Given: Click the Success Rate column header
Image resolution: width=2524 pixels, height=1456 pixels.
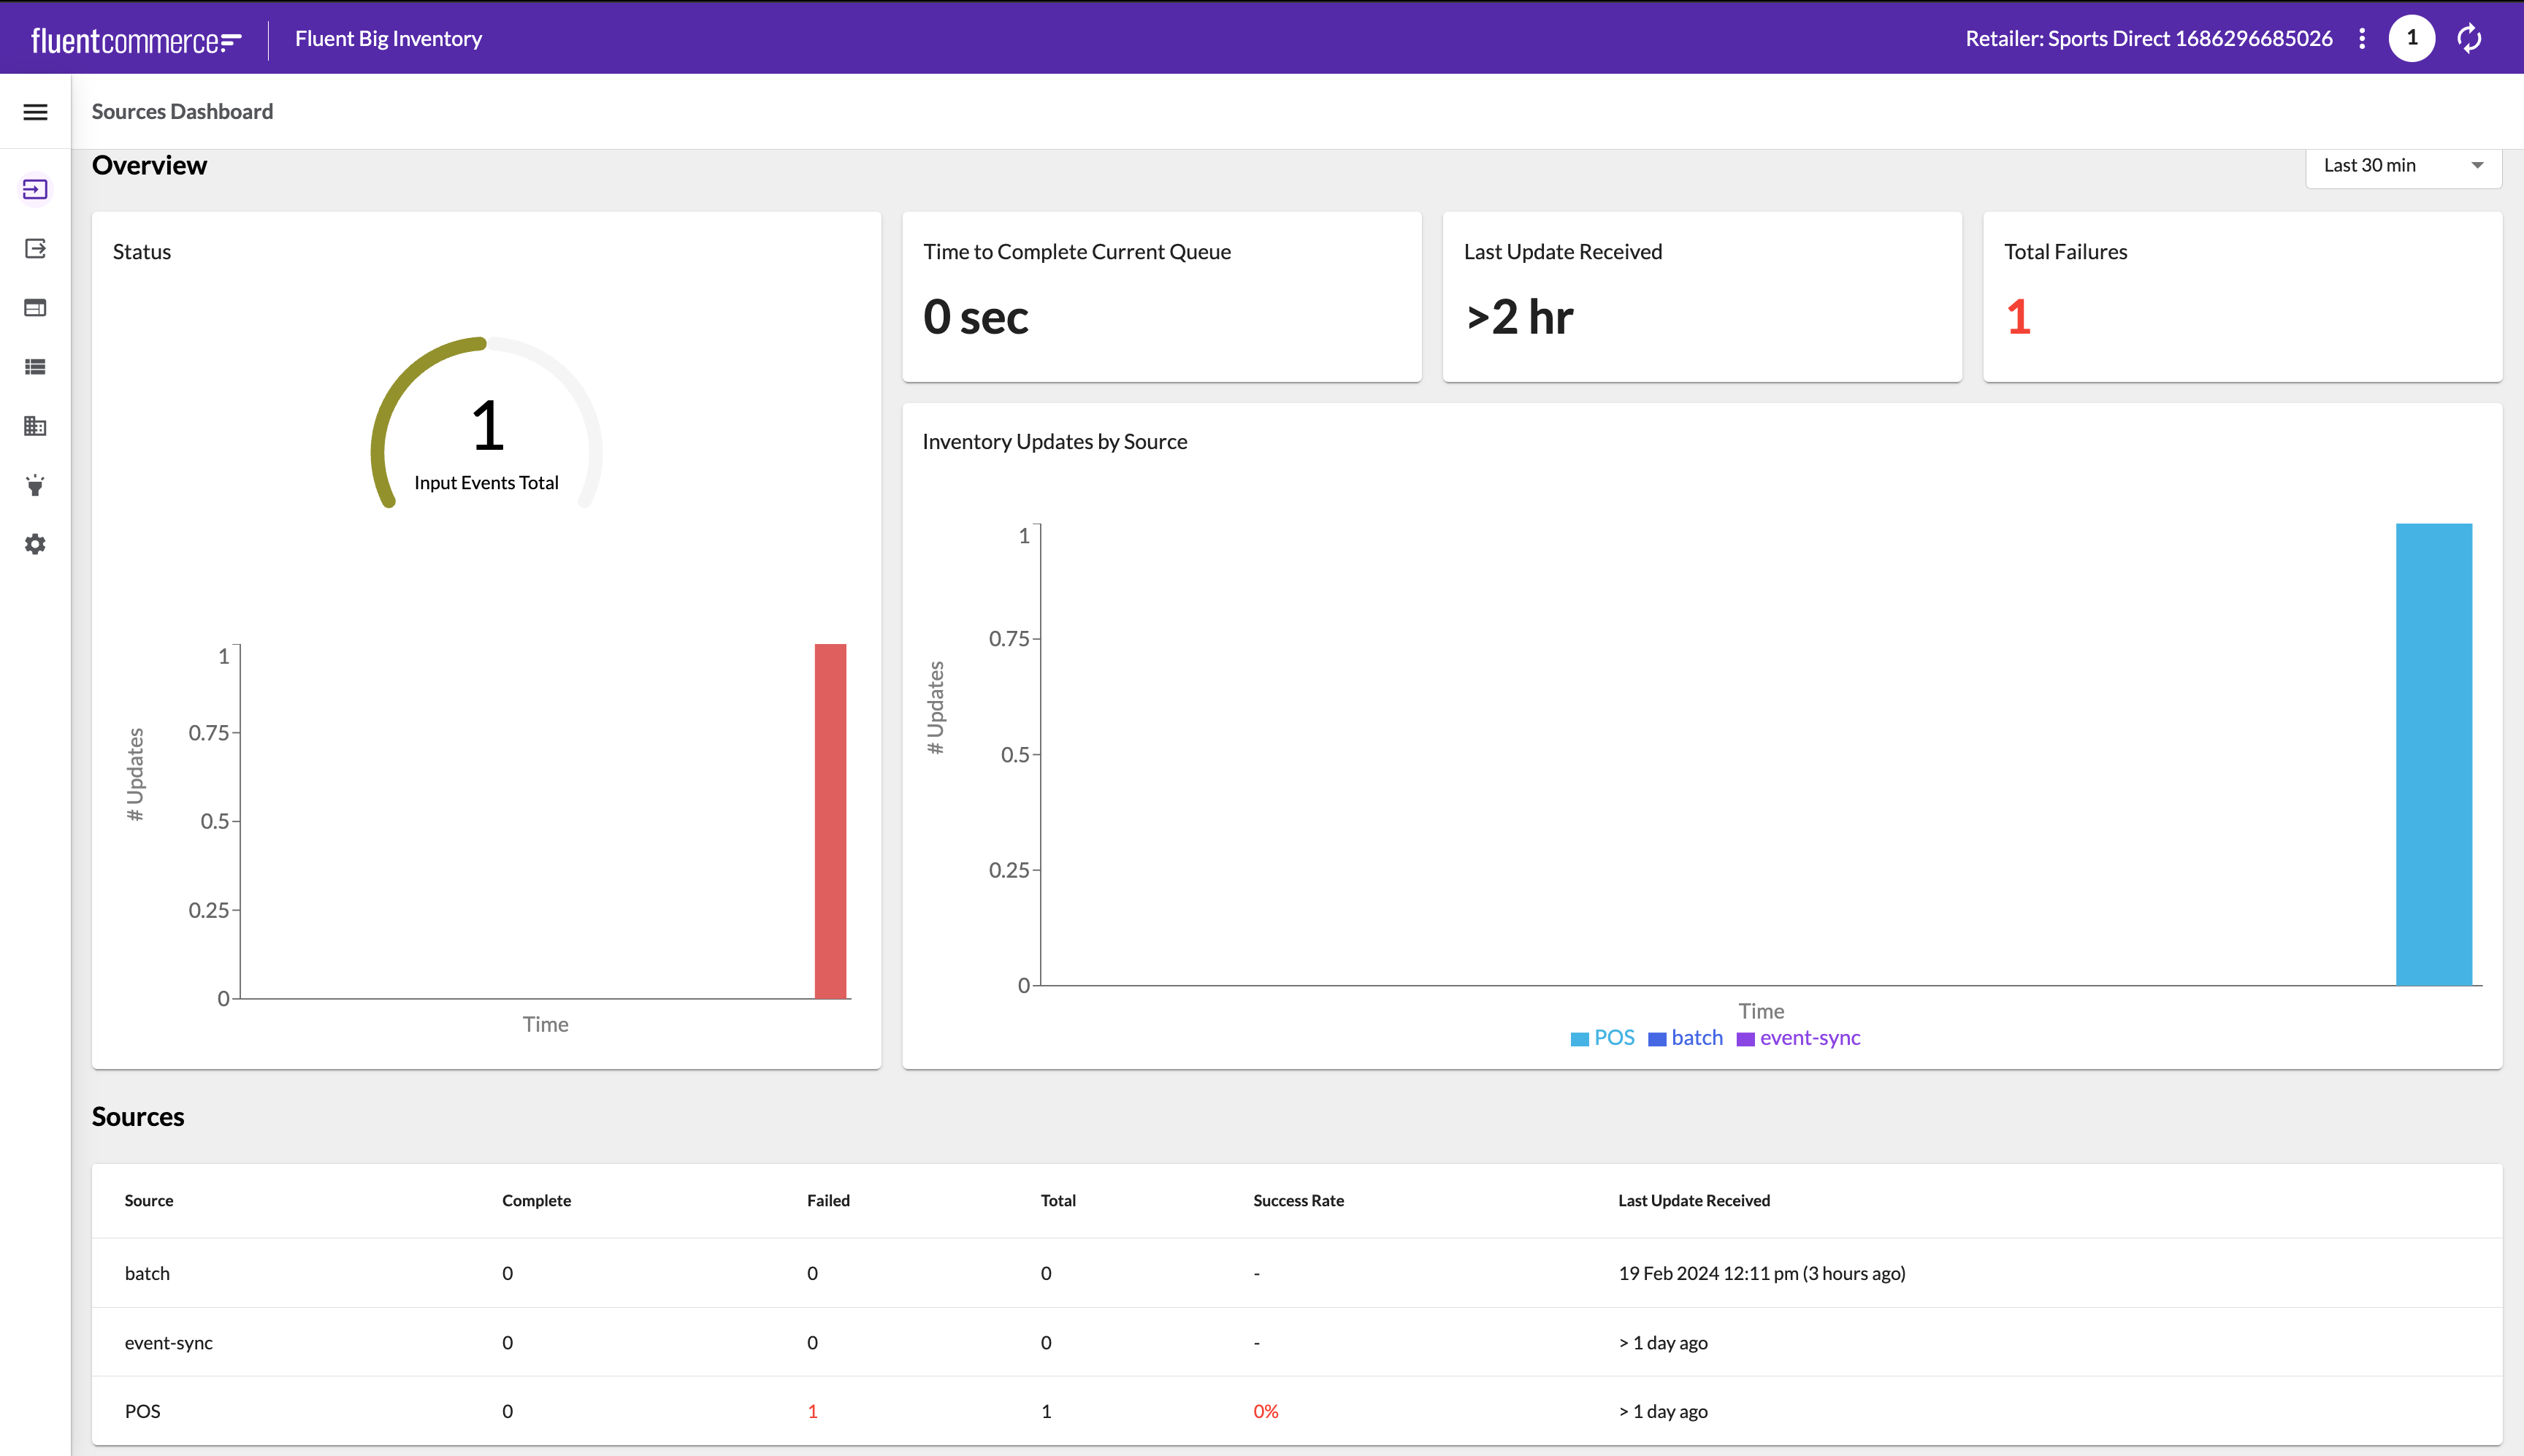Looking at the screenshot, I should coord(1298,1200).
